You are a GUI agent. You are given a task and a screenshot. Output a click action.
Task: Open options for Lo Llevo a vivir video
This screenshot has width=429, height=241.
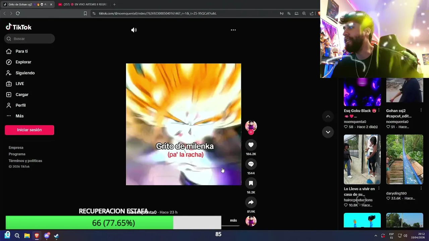379,188
